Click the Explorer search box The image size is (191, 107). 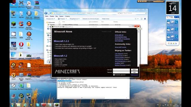(x=135, y=13)
